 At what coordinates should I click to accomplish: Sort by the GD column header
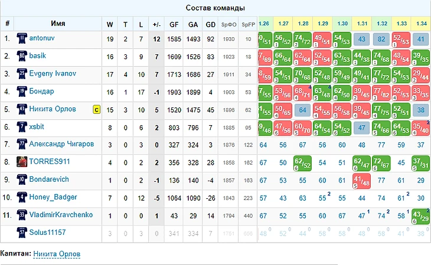[211, 24]
